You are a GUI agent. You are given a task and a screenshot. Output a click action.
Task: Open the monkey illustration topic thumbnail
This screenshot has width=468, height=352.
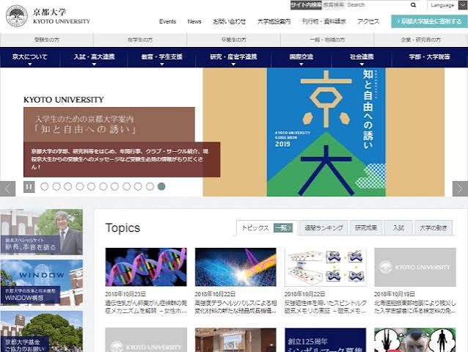coord(415,340)
